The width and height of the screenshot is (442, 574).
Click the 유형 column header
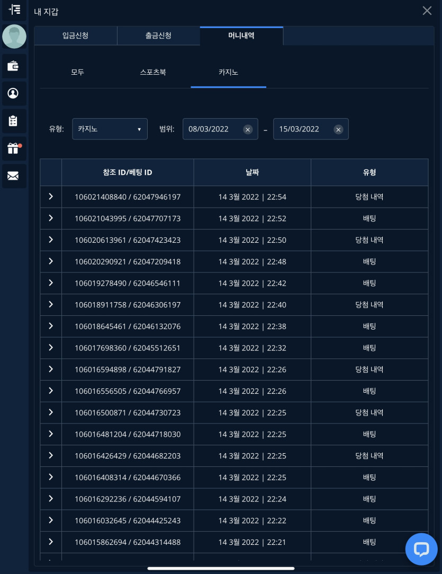369,172
